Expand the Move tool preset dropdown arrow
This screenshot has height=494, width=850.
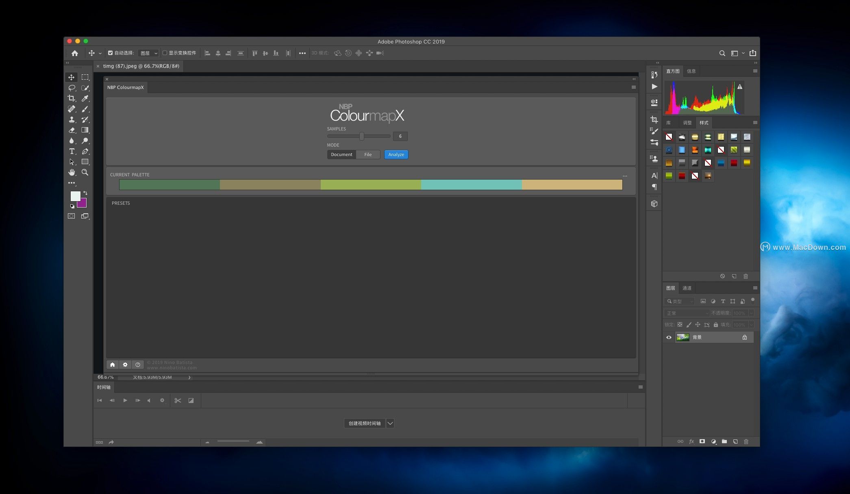pos(100,54)
